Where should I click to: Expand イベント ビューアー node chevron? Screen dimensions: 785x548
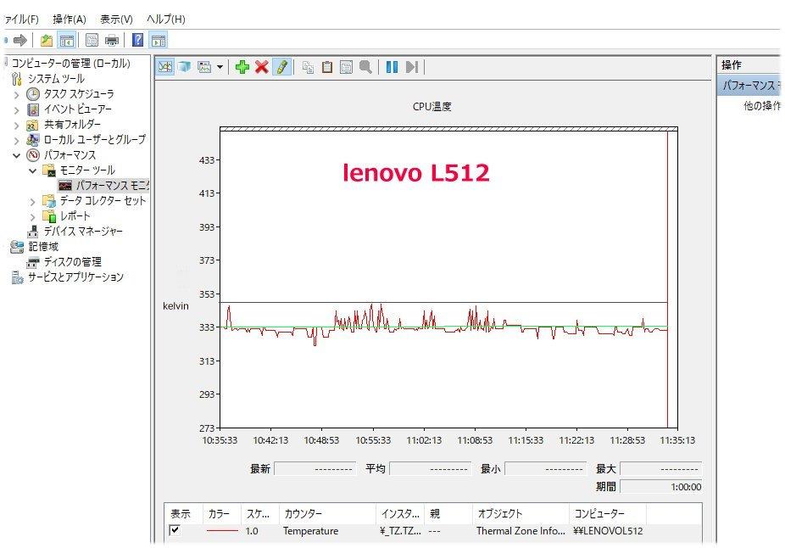16,110
